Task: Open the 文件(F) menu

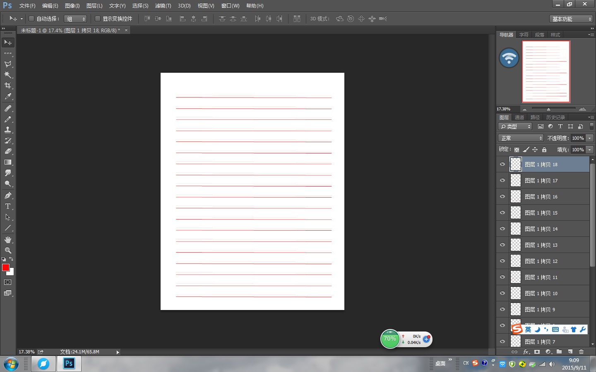Action: tap(27, 6)
